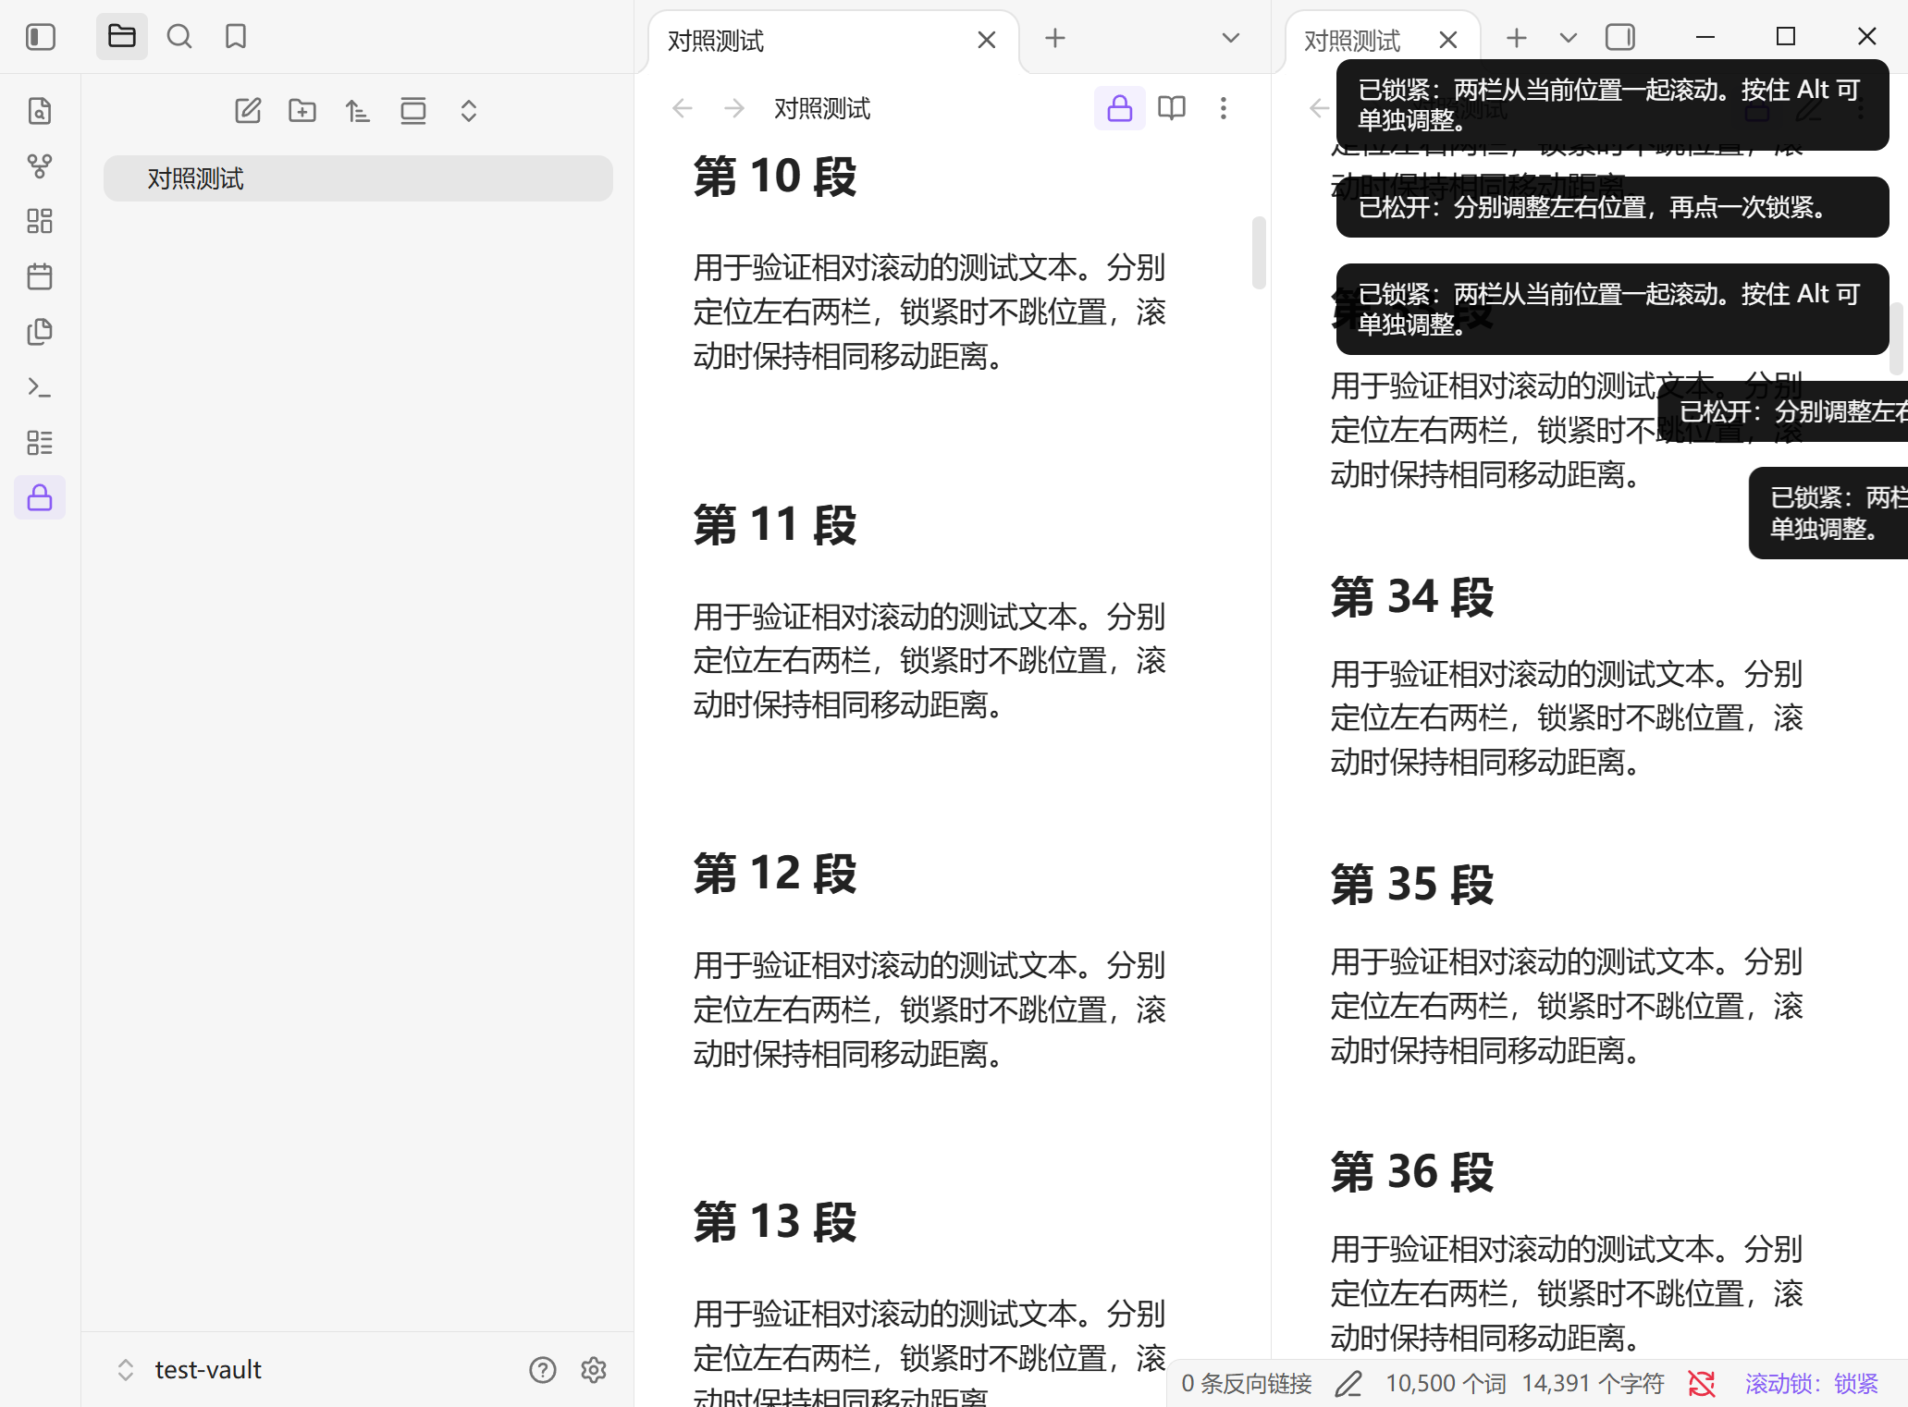
Task: Open quick switcher icon in ribbon
Action: 40,111
